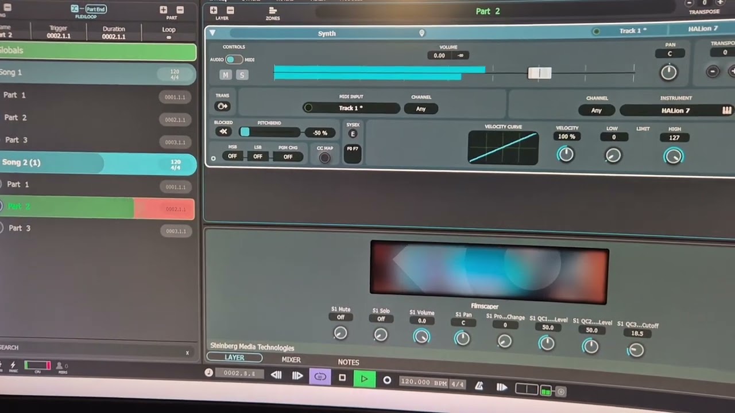Select the Globals row
735x413 pixels.
(98, 51)
